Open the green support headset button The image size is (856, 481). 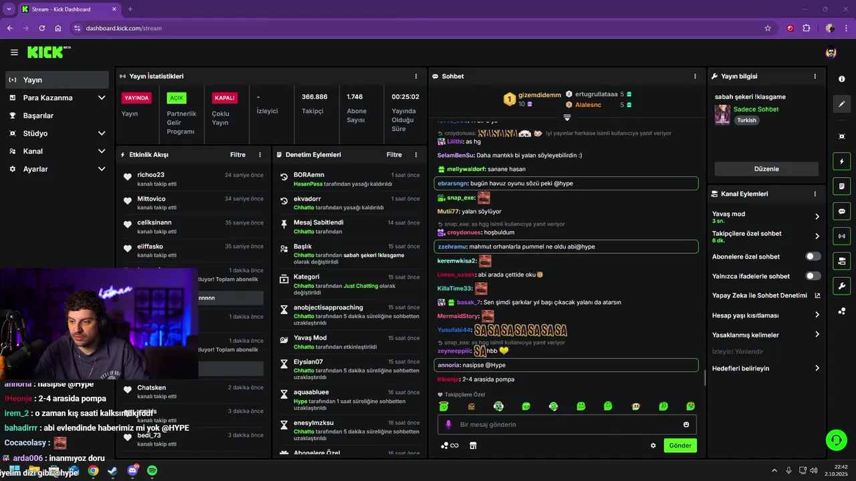836,440
